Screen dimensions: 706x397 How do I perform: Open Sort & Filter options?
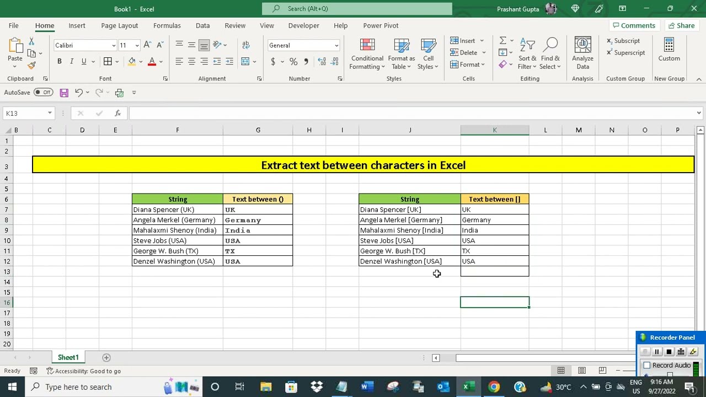click(527, 53)
